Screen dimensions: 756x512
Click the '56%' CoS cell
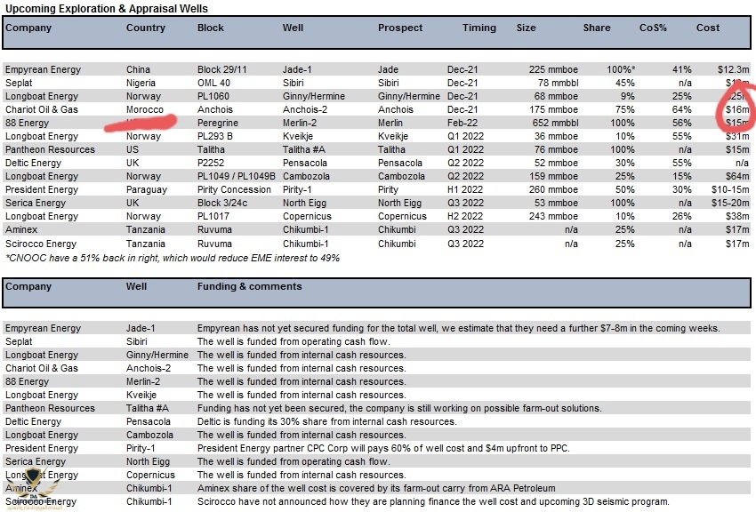point(682,123)
